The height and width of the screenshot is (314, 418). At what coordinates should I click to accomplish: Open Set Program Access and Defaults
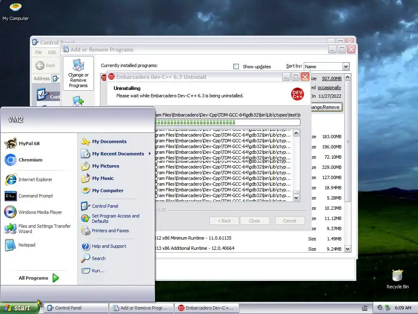tap(110, 218)
